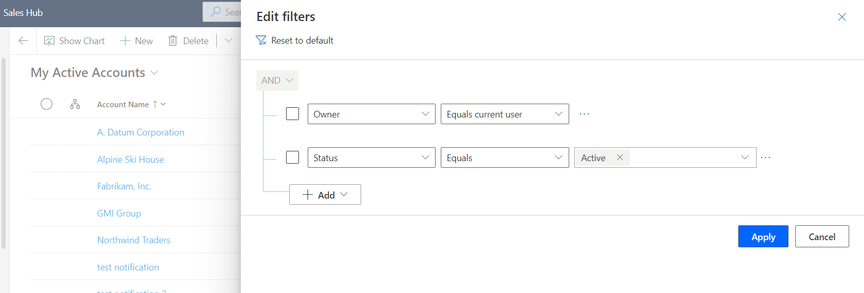Select all accounts with the circle toggle
Screen dimensions: 864x293
(x=46, y=104)
